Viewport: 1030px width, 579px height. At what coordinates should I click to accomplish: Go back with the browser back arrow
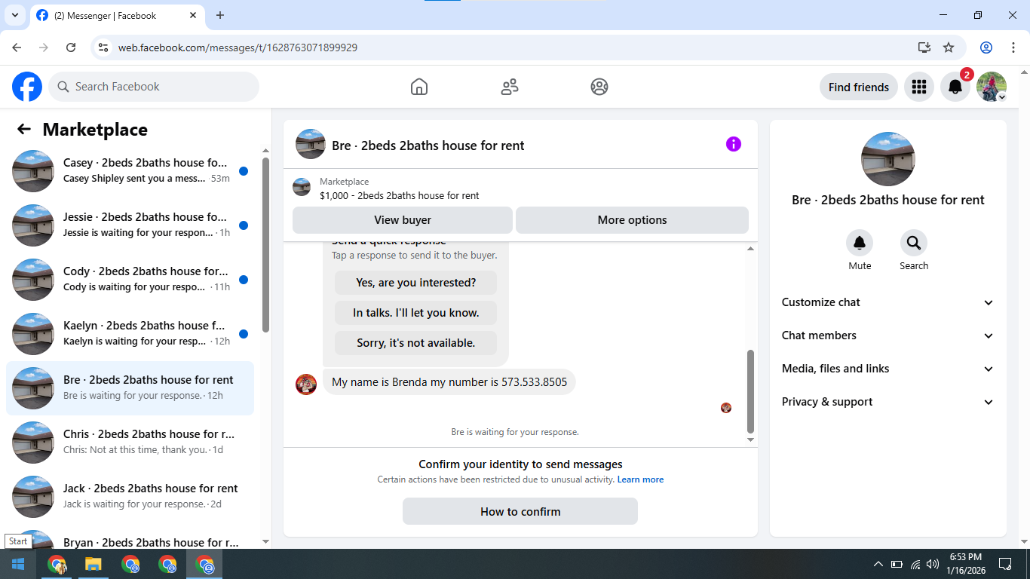click(x=17, y=47)
